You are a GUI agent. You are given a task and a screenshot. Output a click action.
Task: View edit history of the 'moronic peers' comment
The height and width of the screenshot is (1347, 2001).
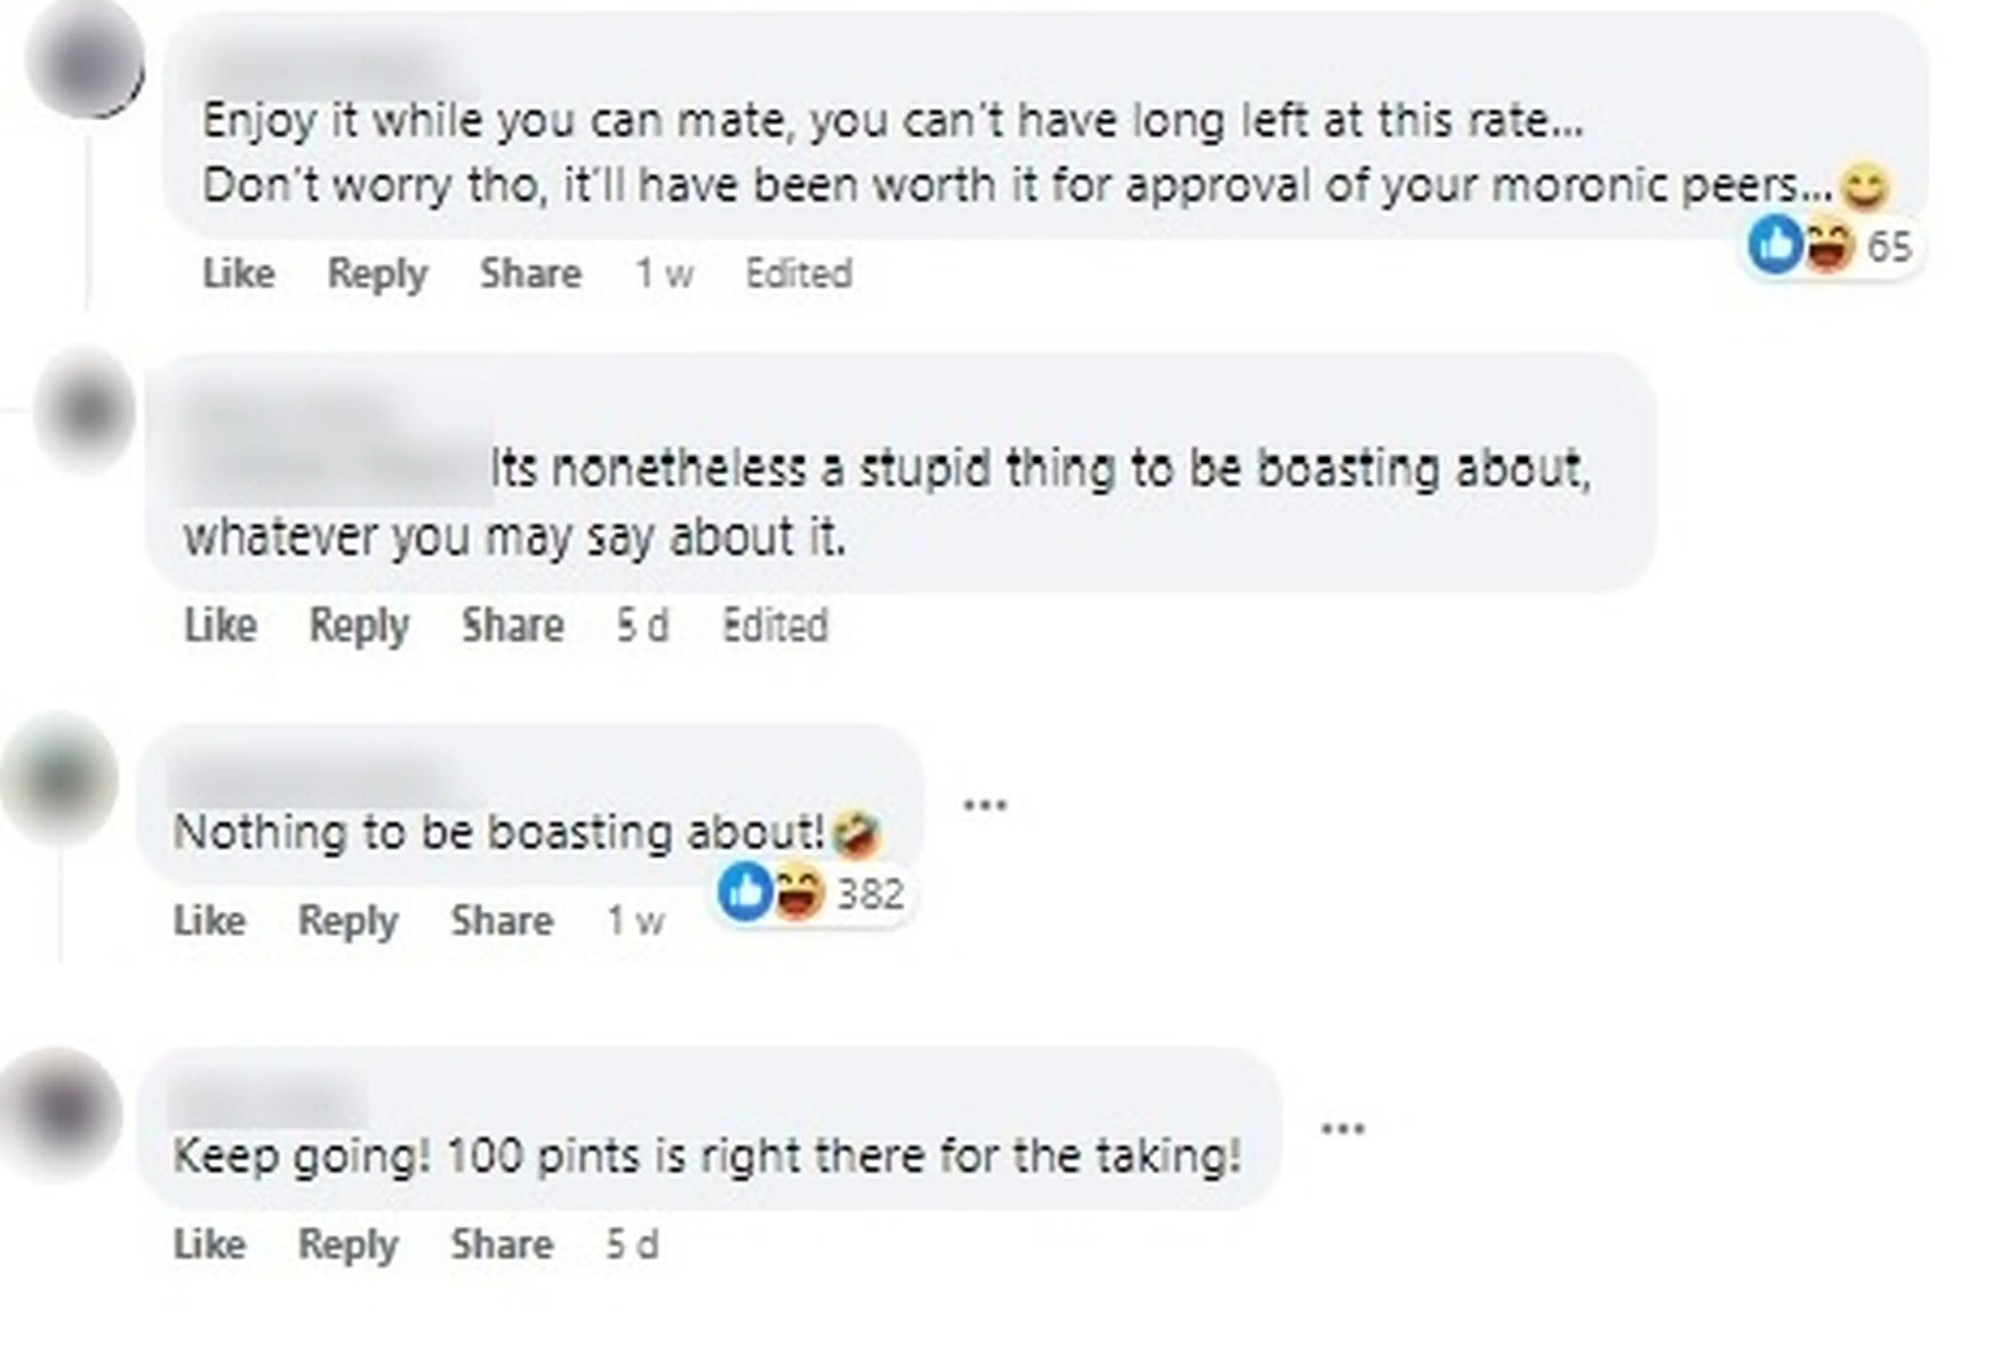(x=798, y=274)
